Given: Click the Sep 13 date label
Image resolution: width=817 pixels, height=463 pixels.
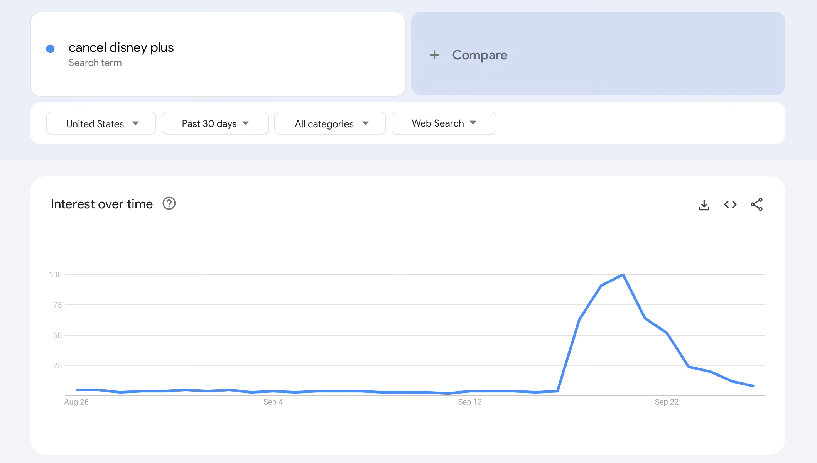Looking at the screenshot, I should click(469, 402).
